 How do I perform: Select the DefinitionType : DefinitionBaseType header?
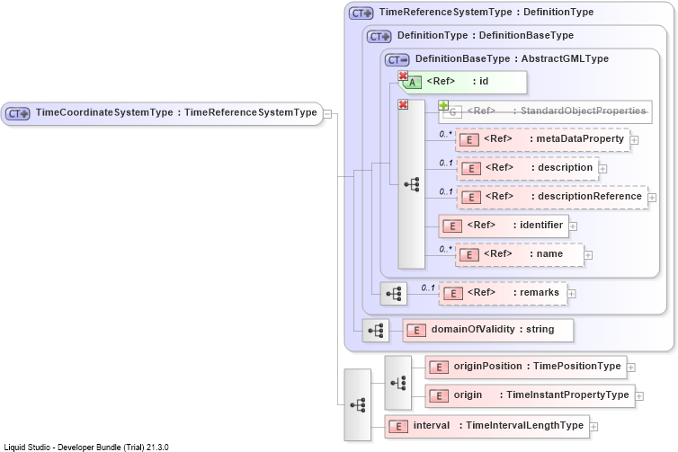486,35
